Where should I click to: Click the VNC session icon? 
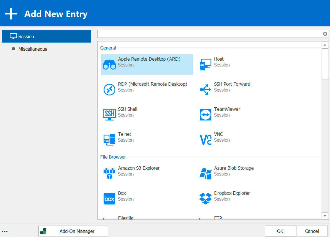point(206,140)
